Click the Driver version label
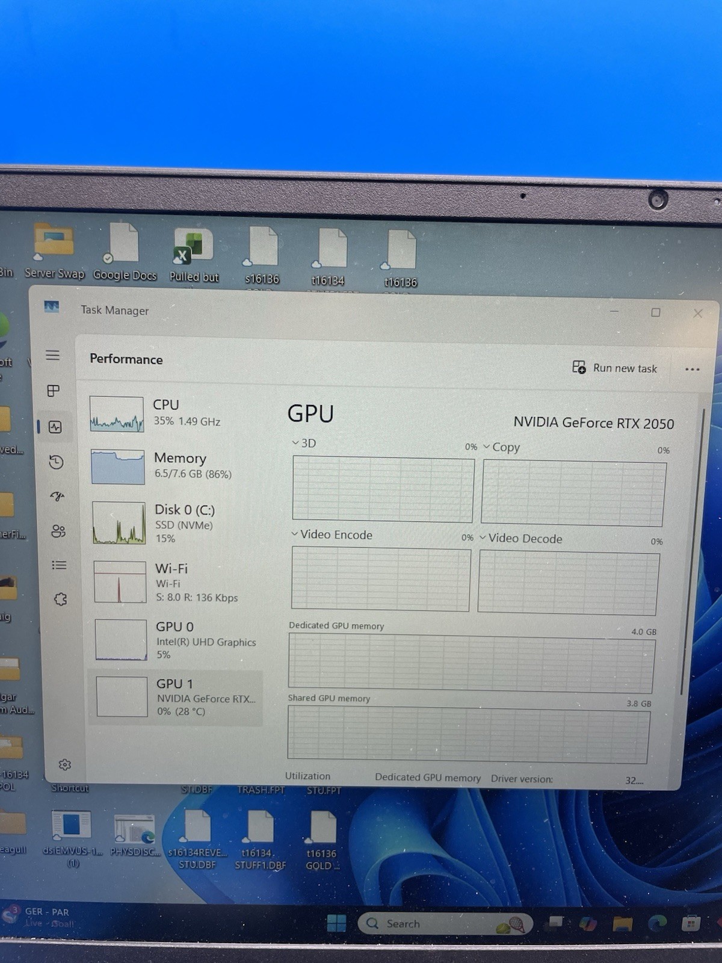 pos(522,778)
